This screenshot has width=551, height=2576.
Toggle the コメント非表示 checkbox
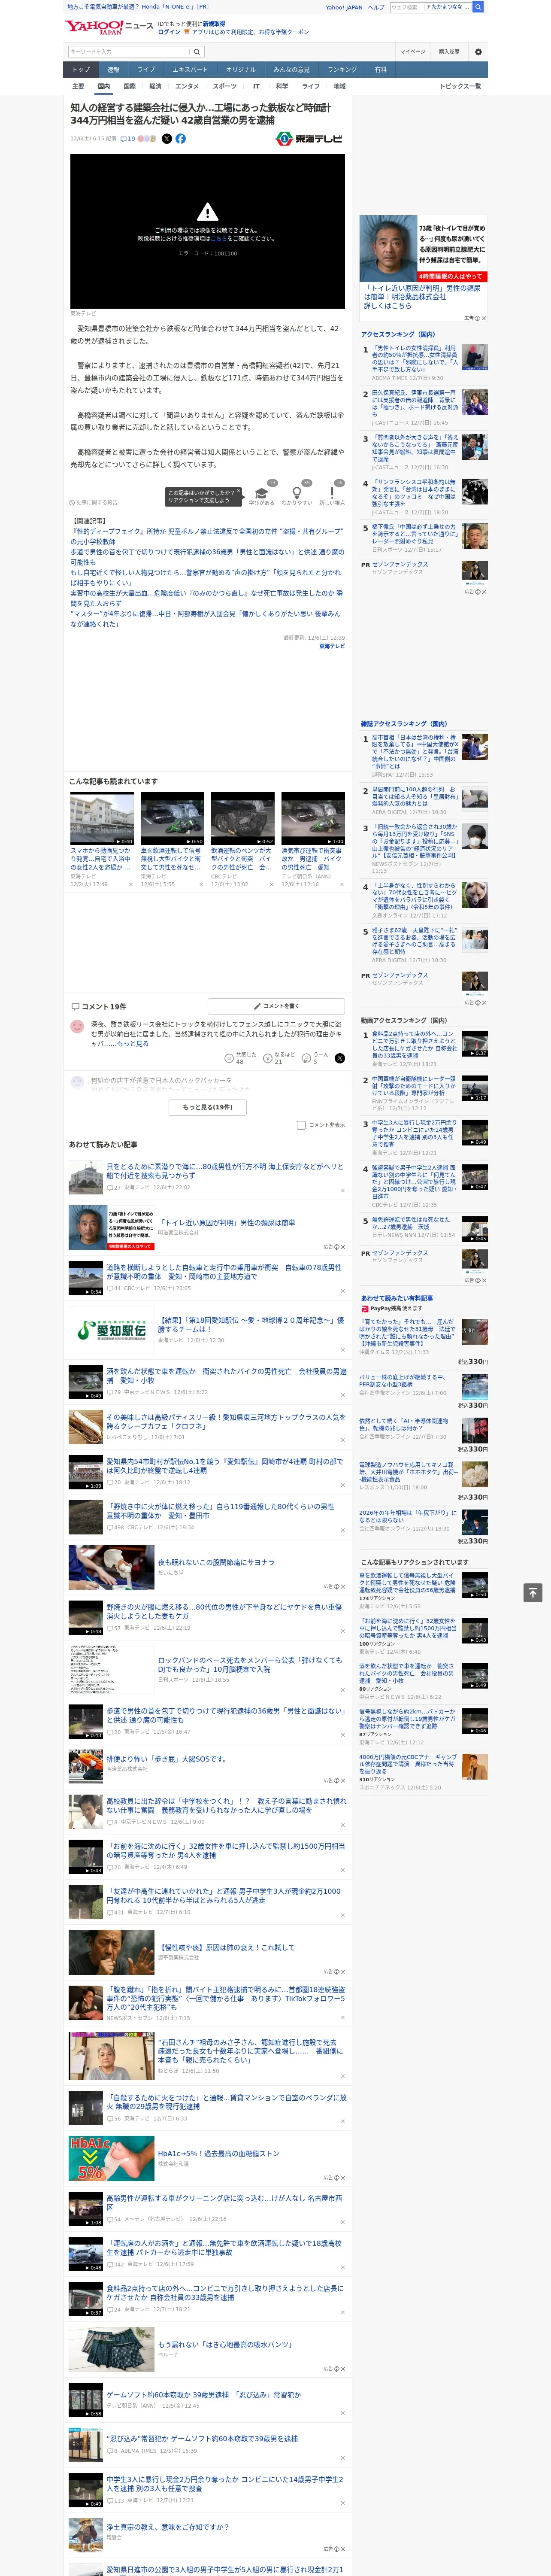[301, 1125]
